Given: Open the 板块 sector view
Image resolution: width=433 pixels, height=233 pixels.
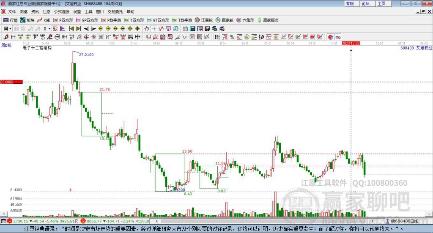Looking at the screenshot, I should pos(27,20).
